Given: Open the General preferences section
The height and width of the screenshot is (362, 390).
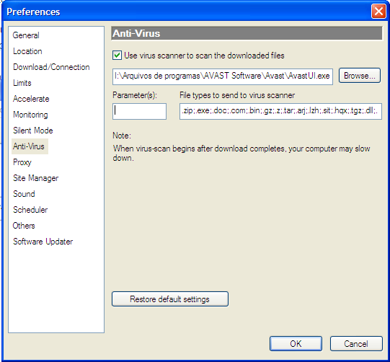Looking at the screenshot, I should click(26, 35).
